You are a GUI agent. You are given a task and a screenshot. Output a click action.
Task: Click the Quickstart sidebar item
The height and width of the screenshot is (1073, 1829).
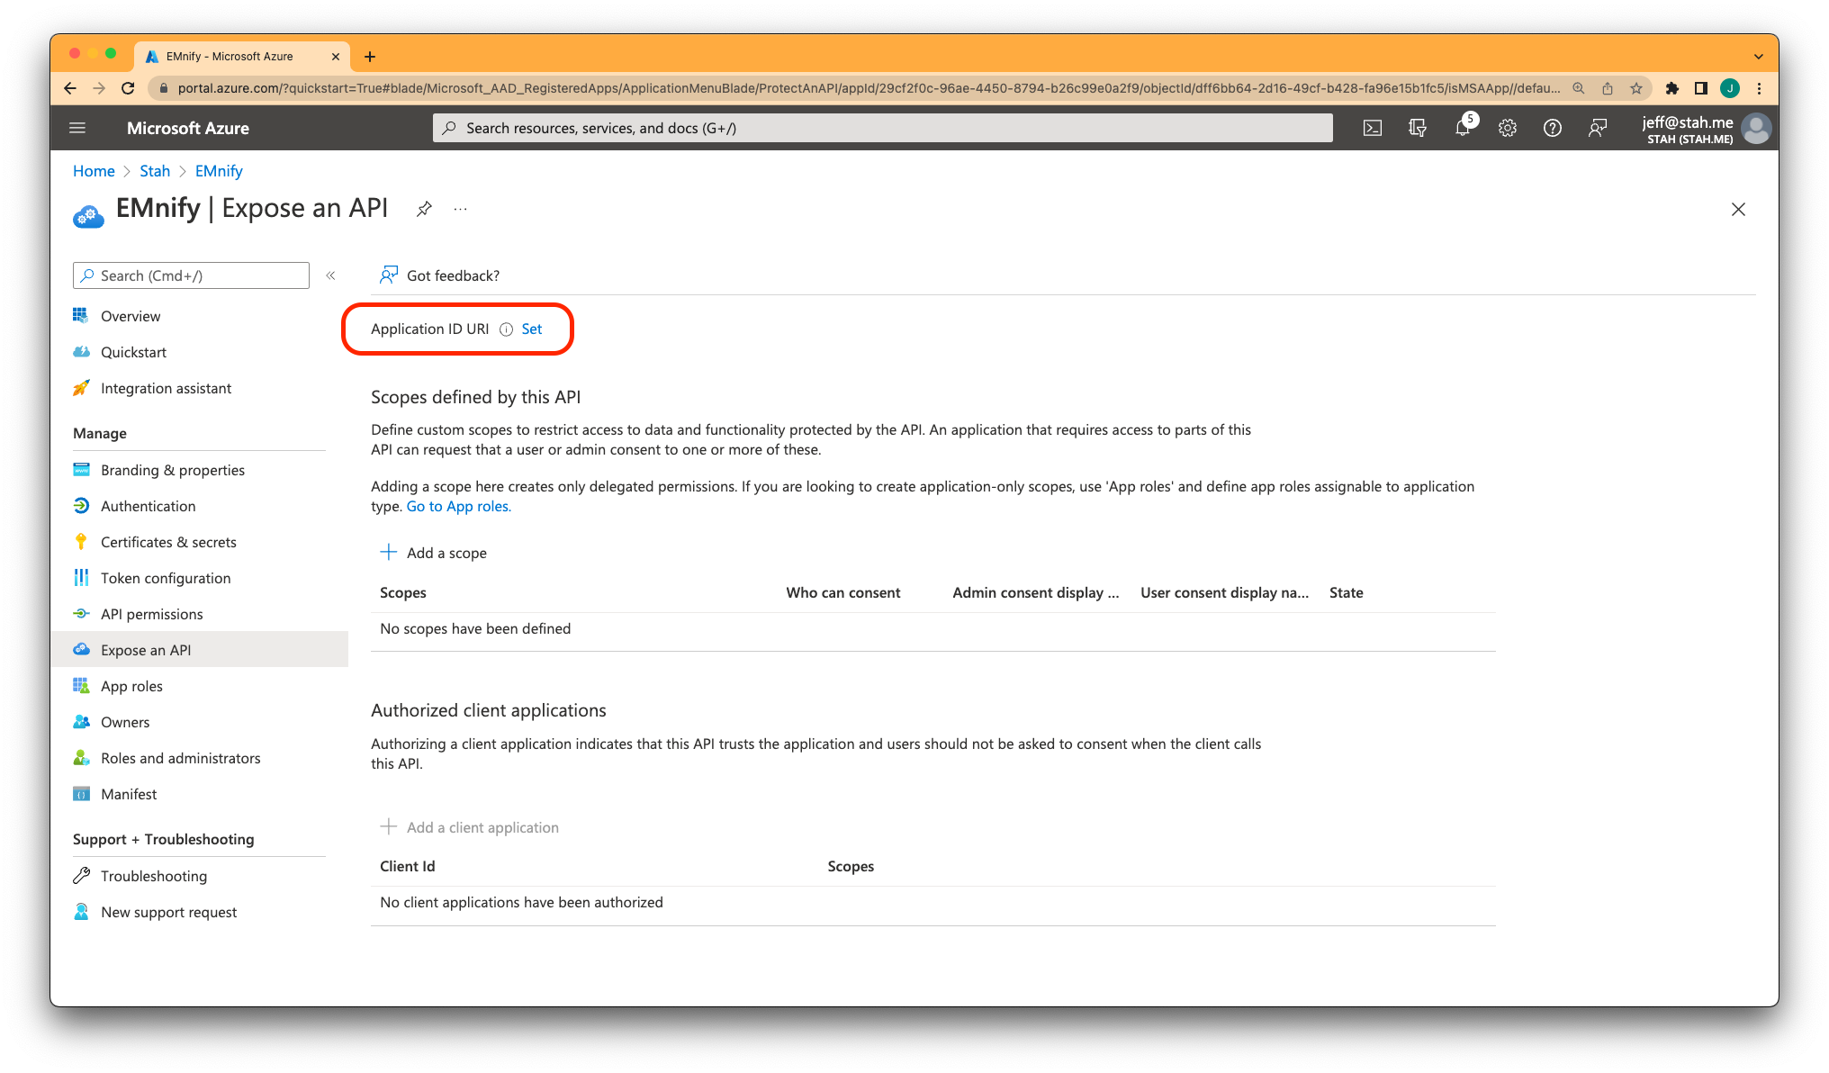coord(135,351)
